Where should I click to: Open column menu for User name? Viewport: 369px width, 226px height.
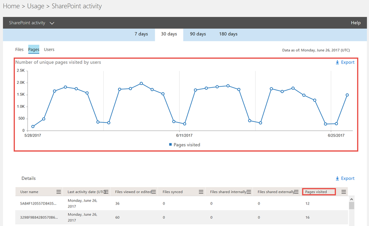click(x=59, y=192)
